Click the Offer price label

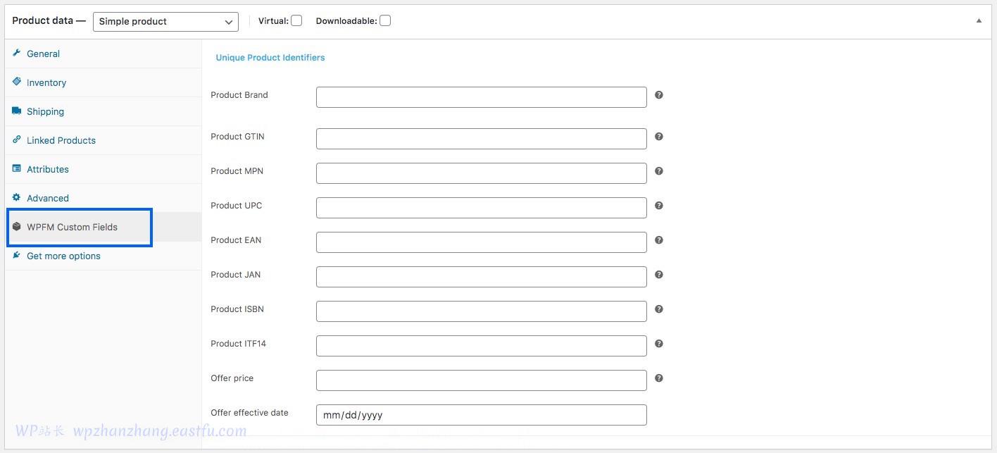tap(232, 378)
